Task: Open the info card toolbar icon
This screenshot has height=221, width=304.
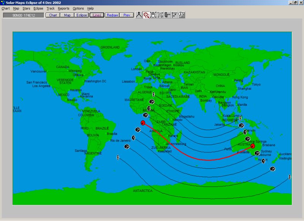Action: pyautogui.click(x=182, y=15)
